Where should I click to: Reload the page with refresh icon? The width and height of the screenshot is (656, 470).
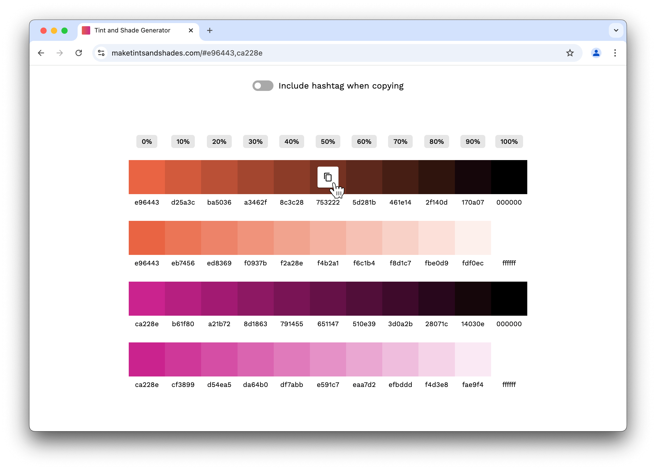point(79,53)
